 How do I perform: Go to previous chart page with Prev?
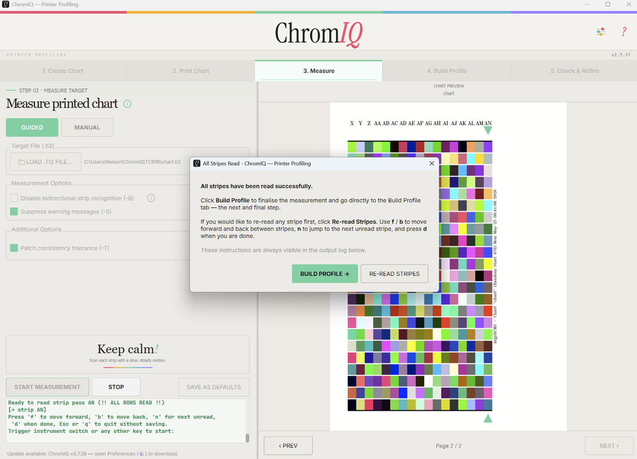point(288,446)
